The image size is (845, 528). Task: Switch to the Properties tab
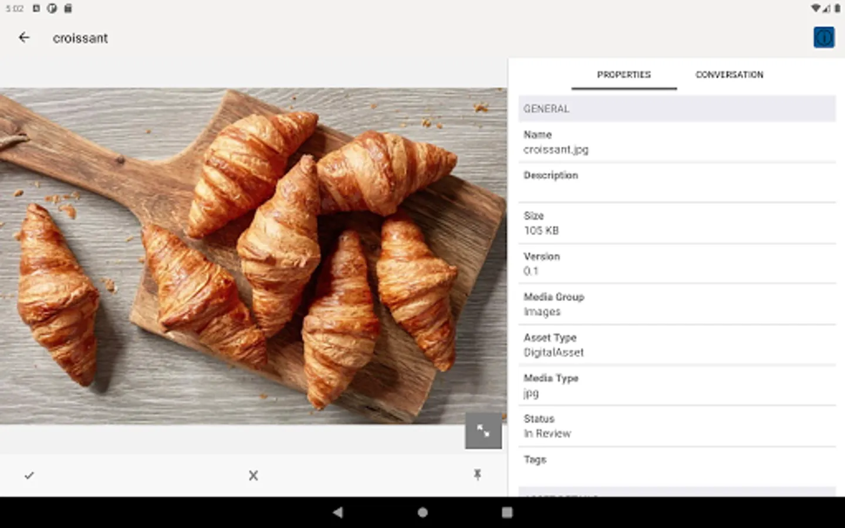click(624, 75)
